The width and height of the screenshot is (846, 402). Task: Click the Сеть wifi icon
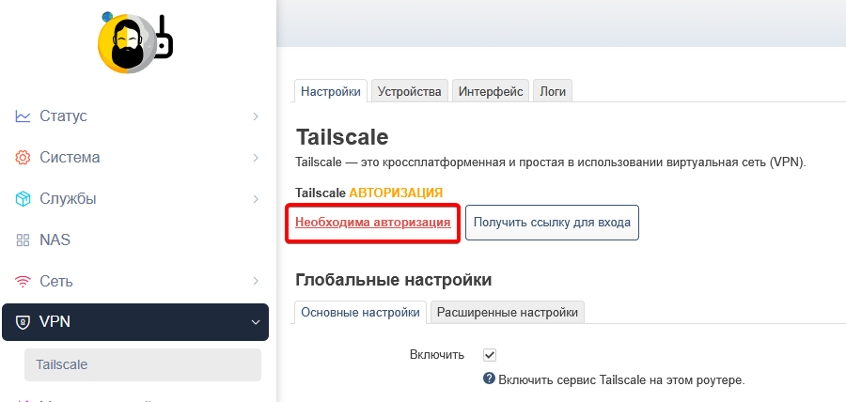pos(23,281)
